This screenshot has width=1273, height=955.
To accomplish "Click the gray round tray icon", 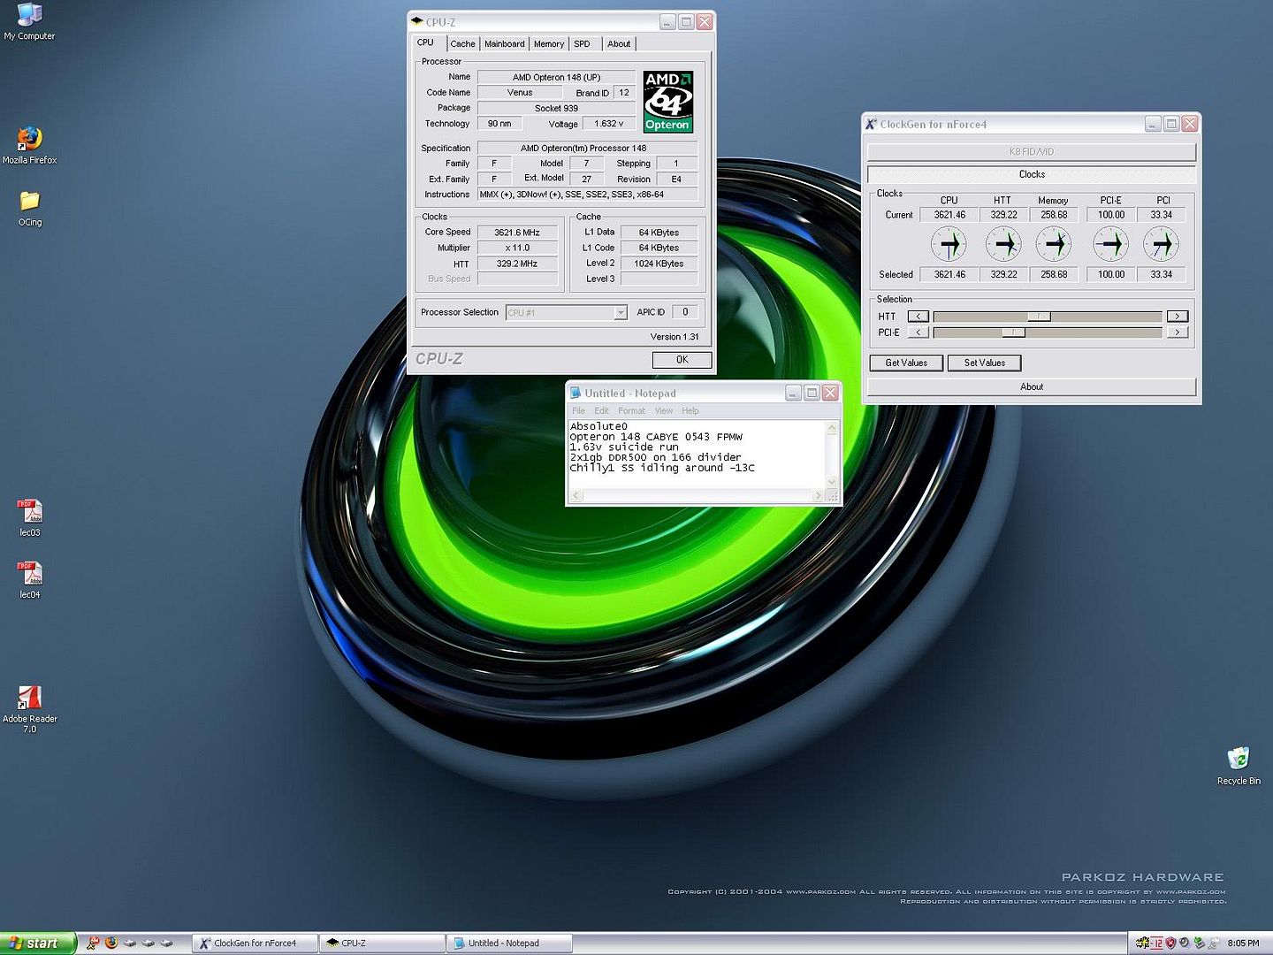I will tap(1185, 943).
